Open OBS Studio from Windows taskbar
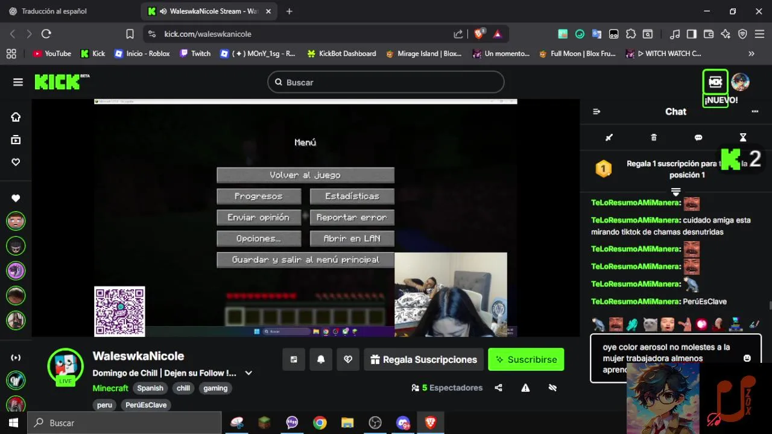Screen dimensions: 772x434 tap(375, 423)
